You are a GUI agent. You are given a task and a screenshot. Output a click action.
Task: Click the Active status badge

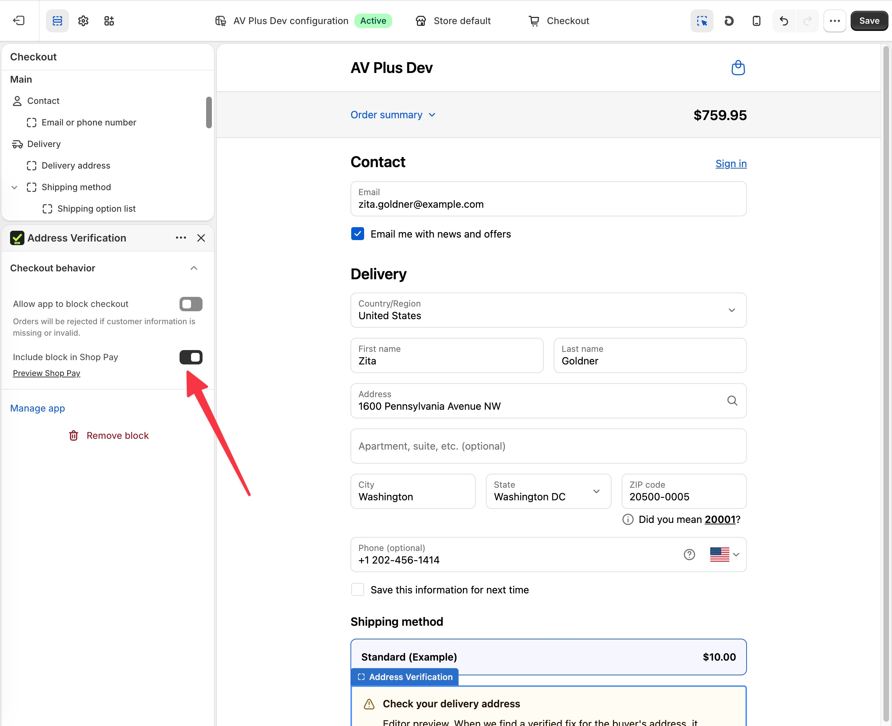(x=373, y=20)
